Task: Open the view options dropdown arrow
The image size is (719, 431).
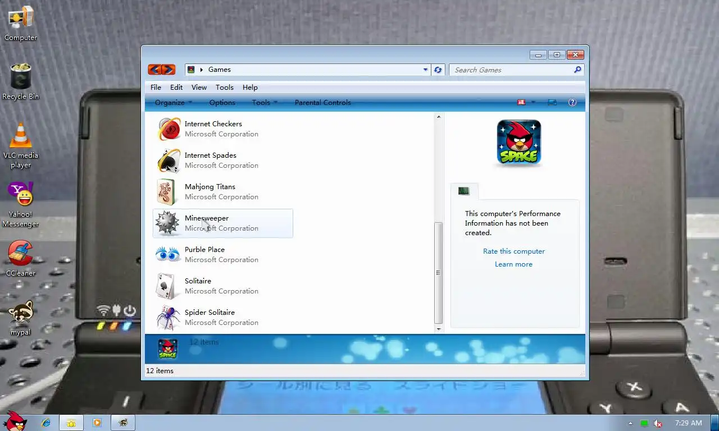Action: tap(533, 102)
